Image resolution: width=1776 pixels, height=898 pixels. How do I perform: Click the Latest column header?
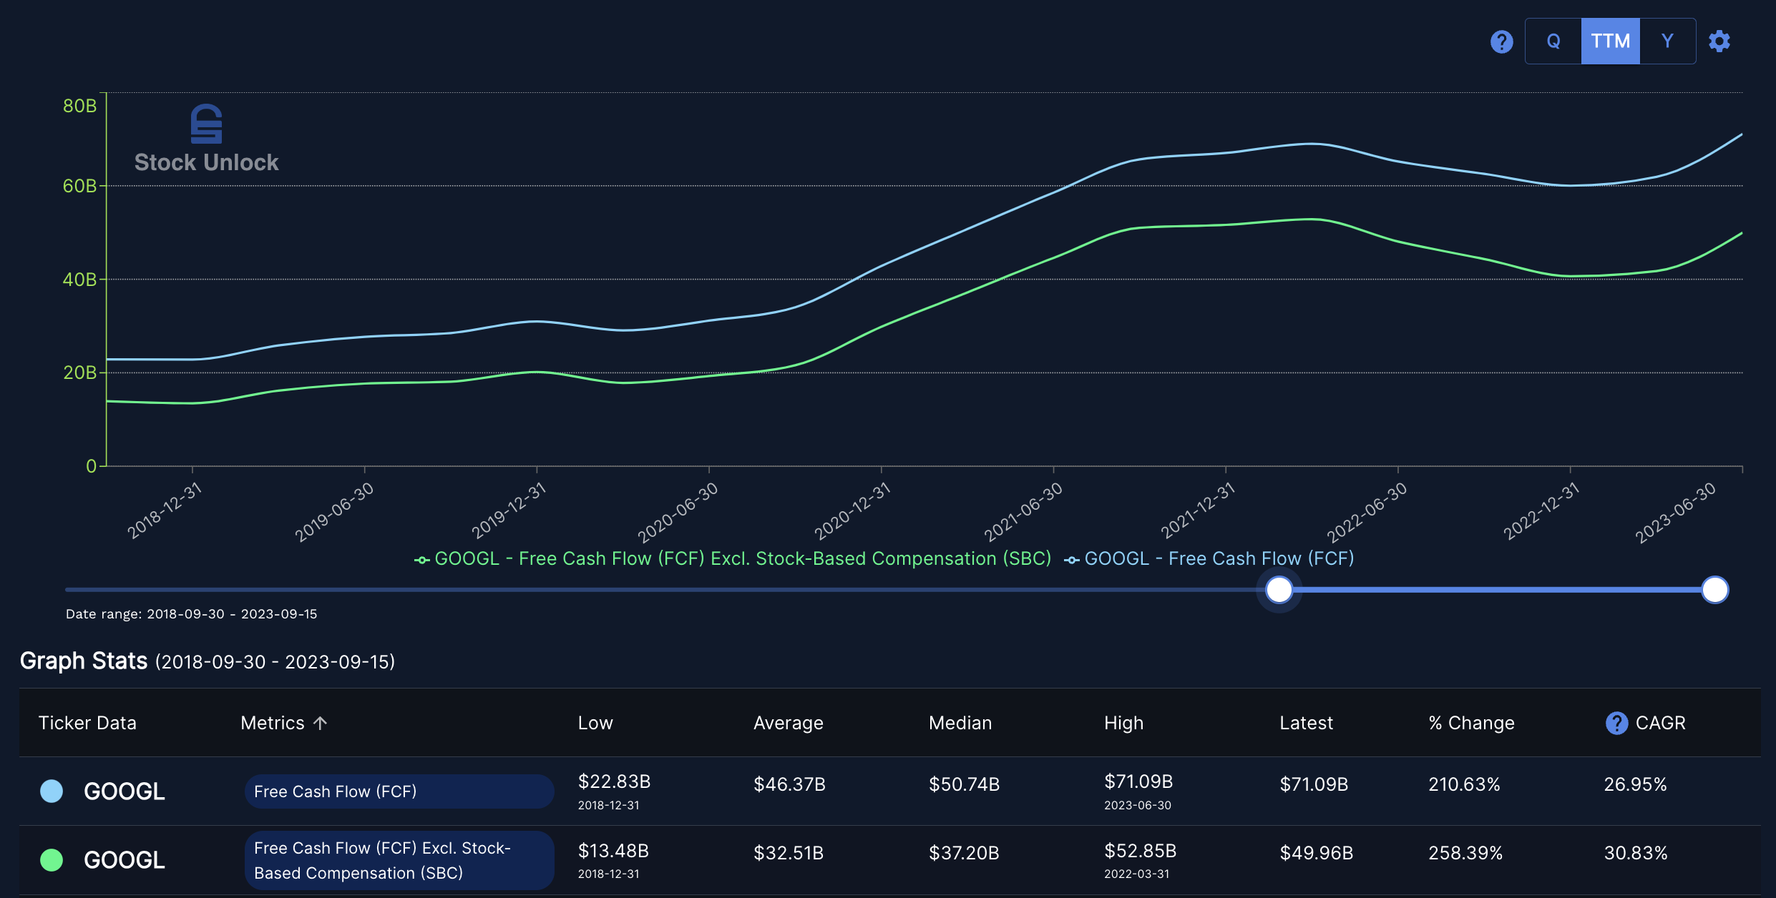(1306, 723)
